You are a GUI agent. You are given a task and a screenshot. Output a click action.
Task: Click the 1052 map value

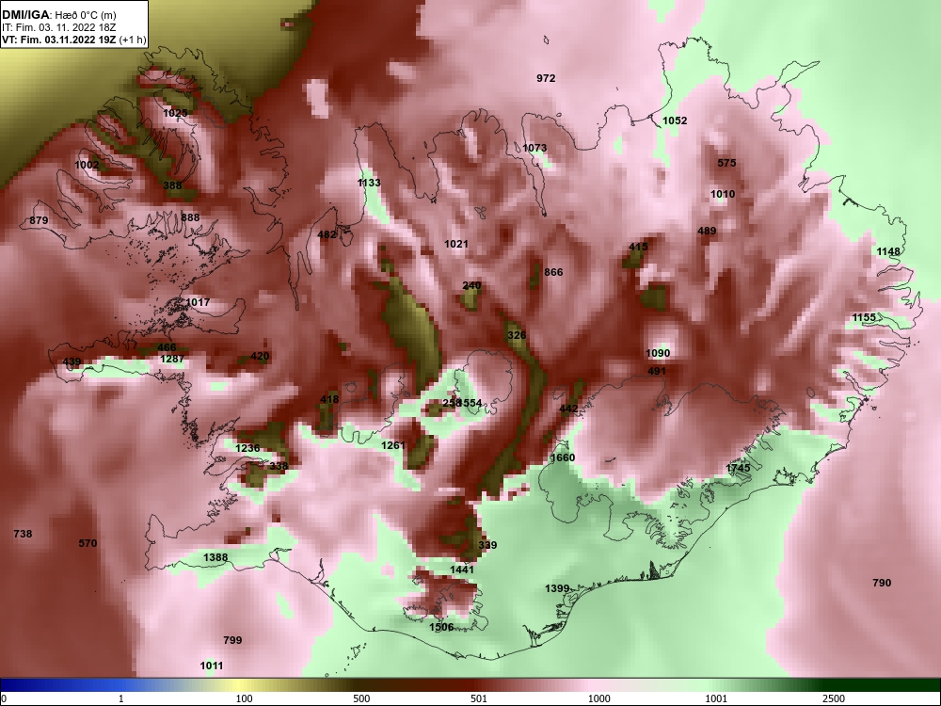675,120
